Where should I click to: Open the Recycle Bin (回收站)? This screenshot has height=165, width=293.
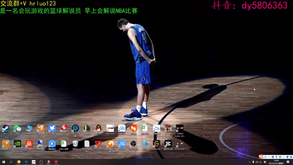75,145
